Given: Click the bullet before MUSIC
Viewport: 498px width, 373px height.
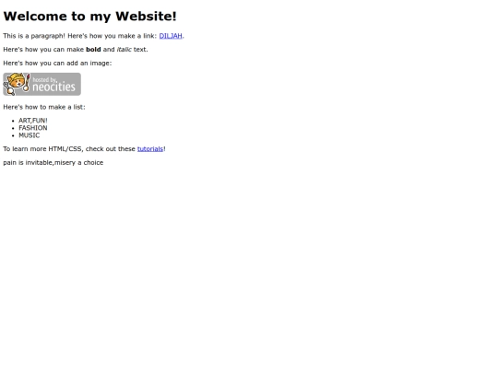Looking at the screenshot, I should (13, 135).
